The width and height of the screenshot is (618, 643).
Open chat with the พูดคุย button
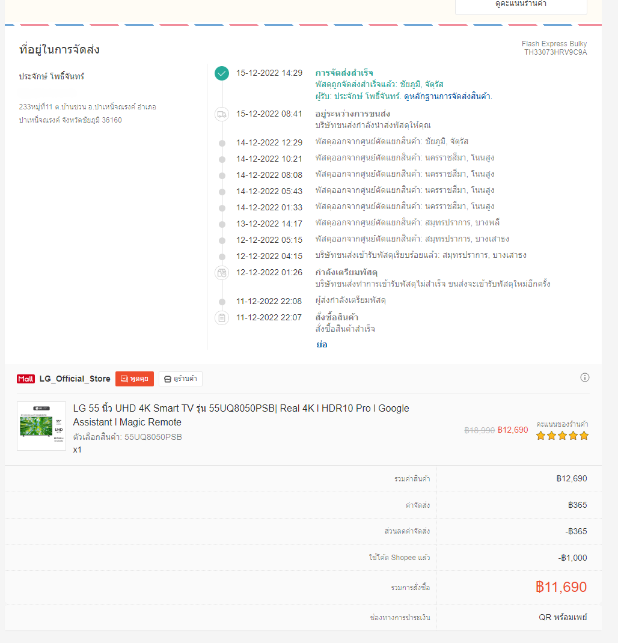coord(135,379)
